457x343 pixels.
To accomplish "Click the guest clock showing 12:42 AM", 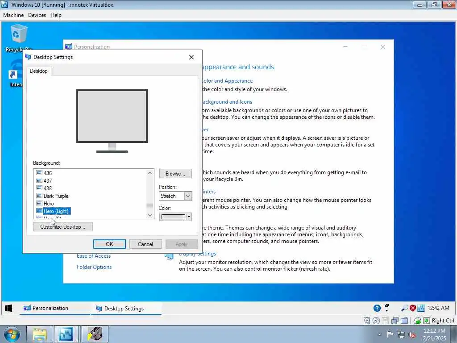I will pos(438,308).
